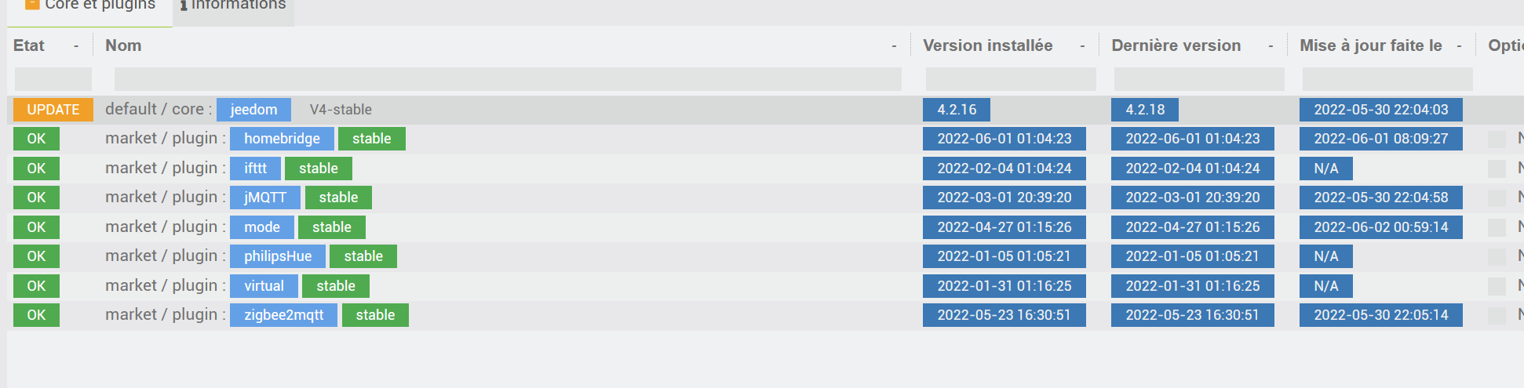1524x388 pixels.
Task: Click the Core et plugins tab icon
Action: 32,5
